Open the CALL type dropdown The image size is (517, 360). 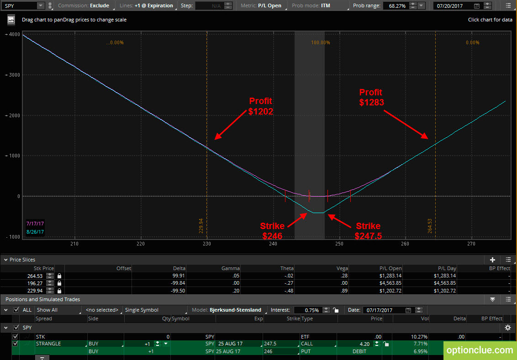pos(318,344)
